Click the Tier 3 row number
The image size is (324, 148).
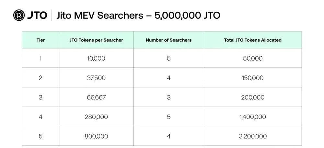coord(40,97)
